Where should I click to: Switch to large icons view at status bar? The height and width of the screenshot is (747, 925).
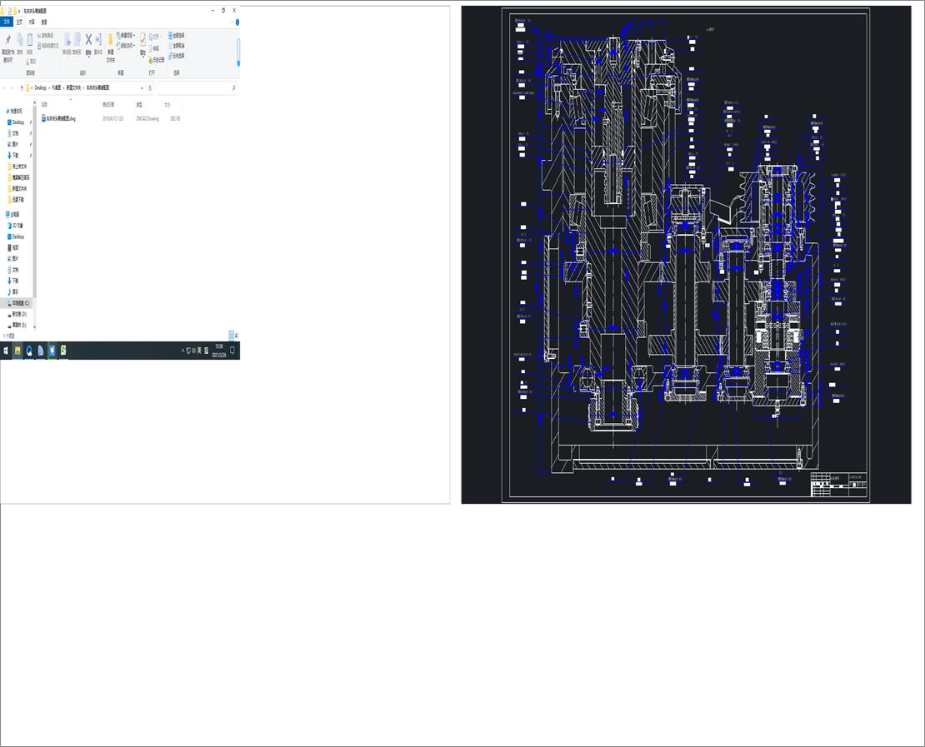tap(237, 336)
